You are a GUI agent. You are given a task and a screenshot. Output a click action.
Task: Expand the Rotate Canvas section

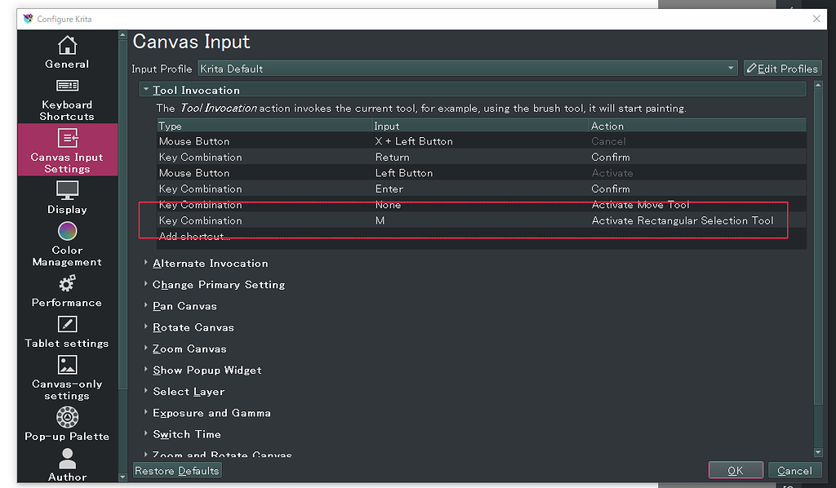tap(145, 326)
